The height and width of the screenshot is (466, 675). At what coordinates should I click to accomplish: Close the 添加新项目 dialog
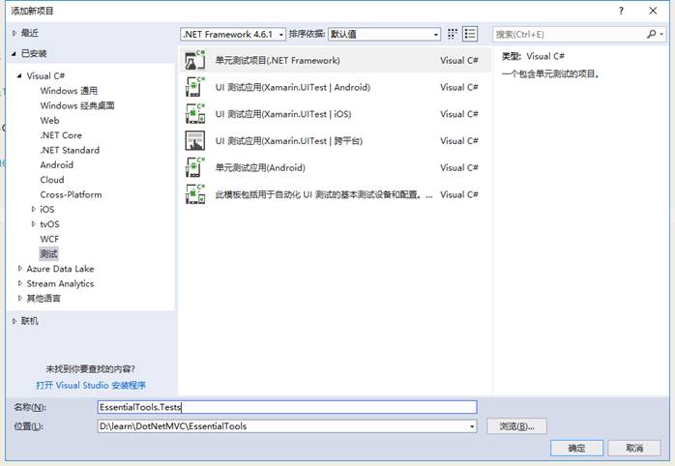point(653,11)
